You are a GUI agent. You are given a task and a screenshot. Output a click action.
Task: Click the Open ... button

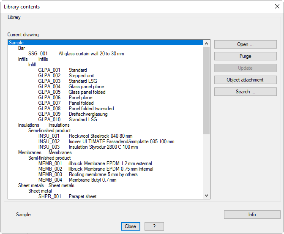tap(245, 44)
